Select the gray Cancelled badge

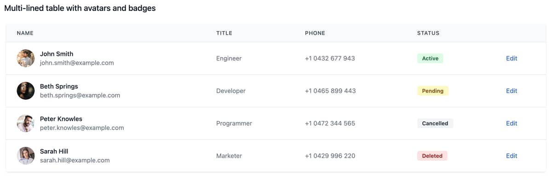pos(435,123)
